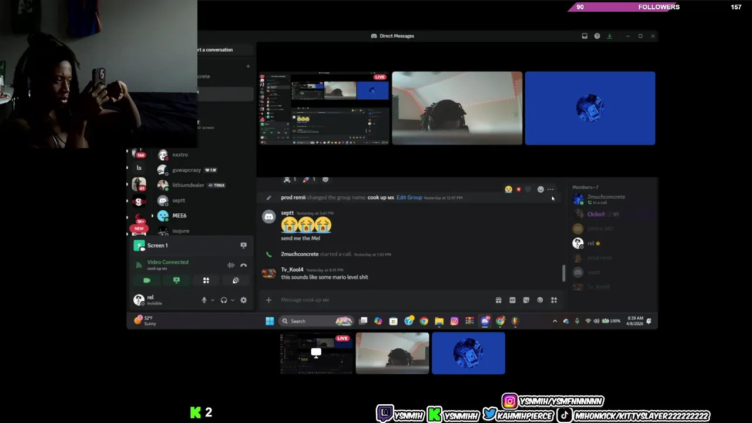Open the gift icon in message bar
Image resolution: width=752 pixels, height=423 pixels.
(498, 300)
